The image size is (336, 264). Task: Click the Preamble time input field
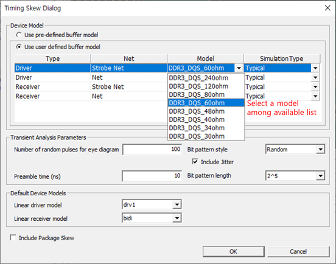click(152, 176)
